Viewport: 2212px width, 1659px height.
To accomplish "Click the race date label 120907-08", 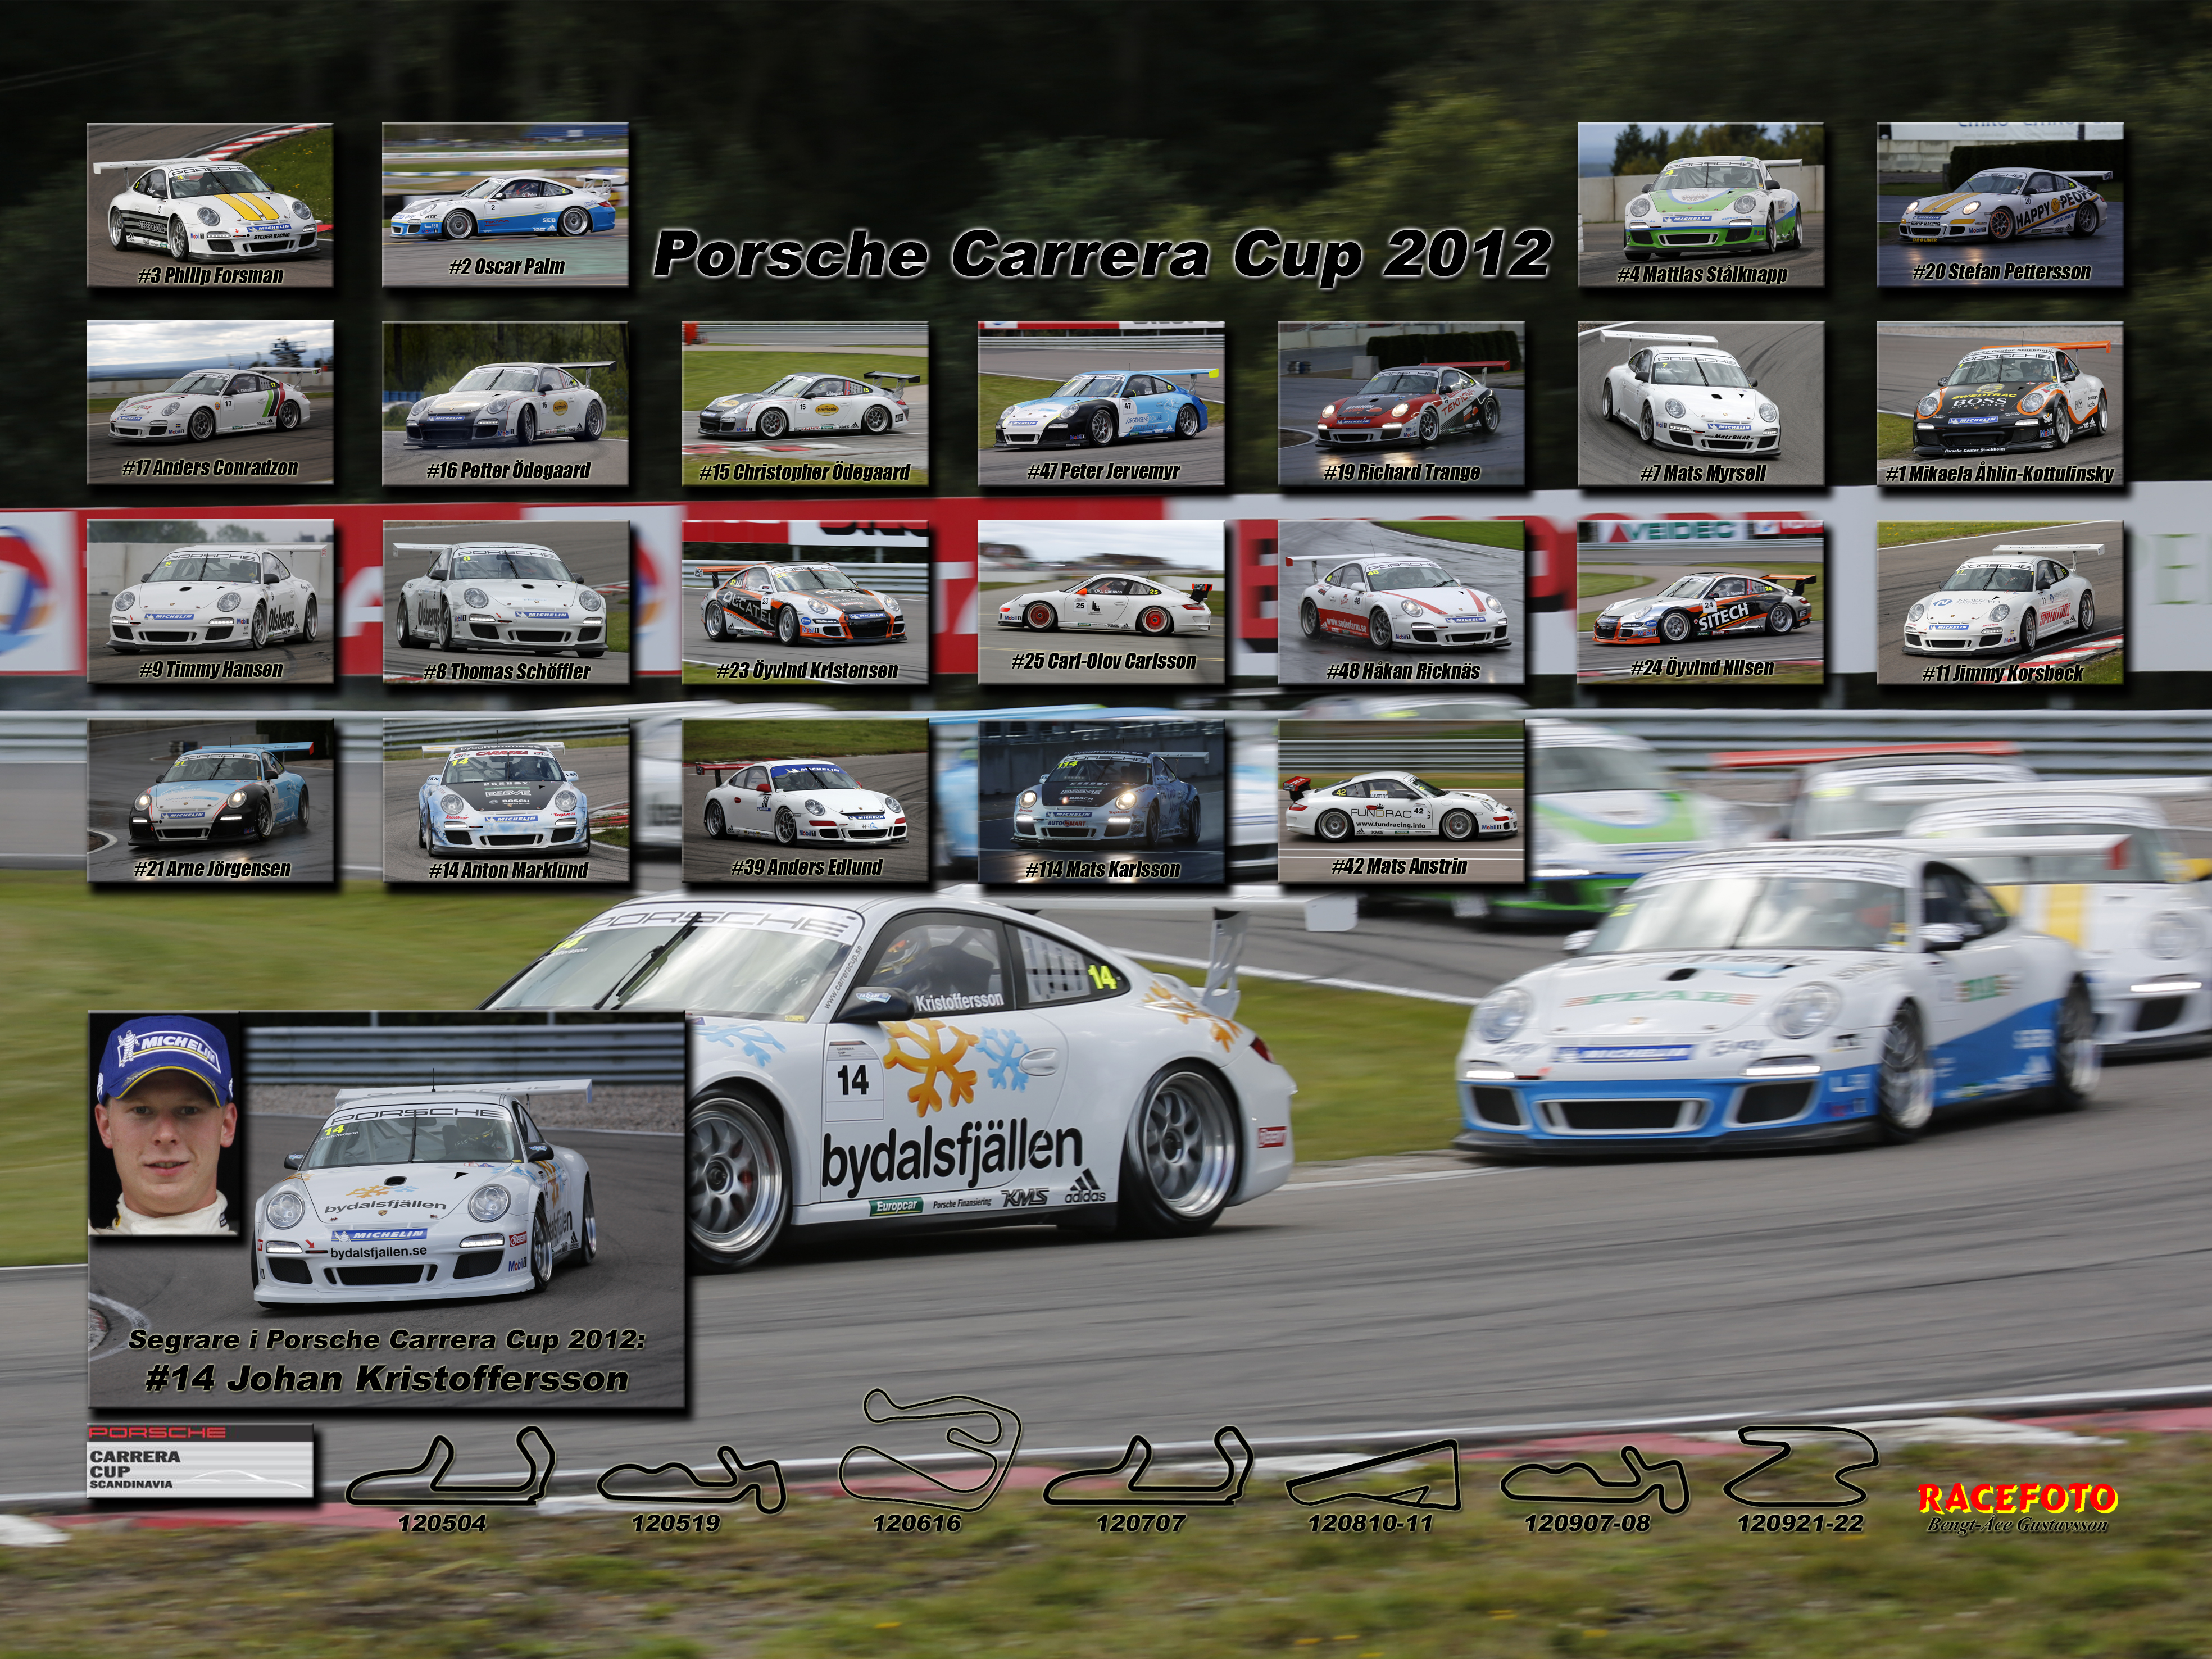I will 1587,1523.
